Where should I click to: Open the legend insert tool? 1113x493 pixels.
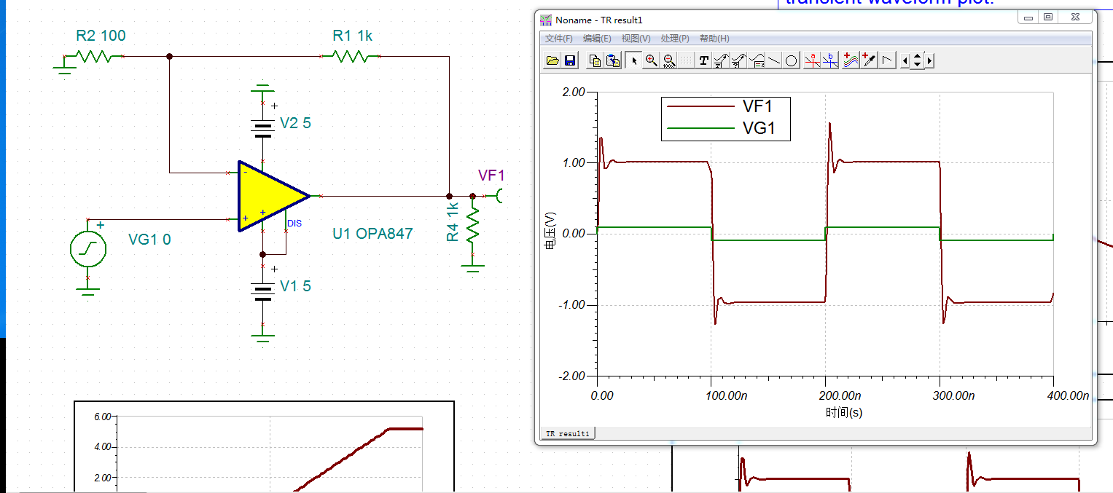(757, 60)
